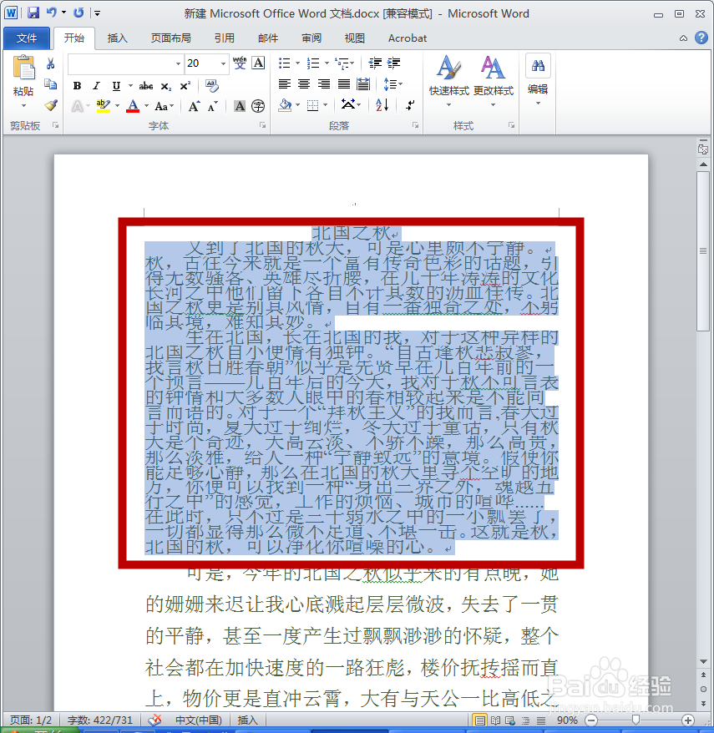Apply strikethrough to the selected text
This screenshot has height=733, width=714.
pos(146,86)
